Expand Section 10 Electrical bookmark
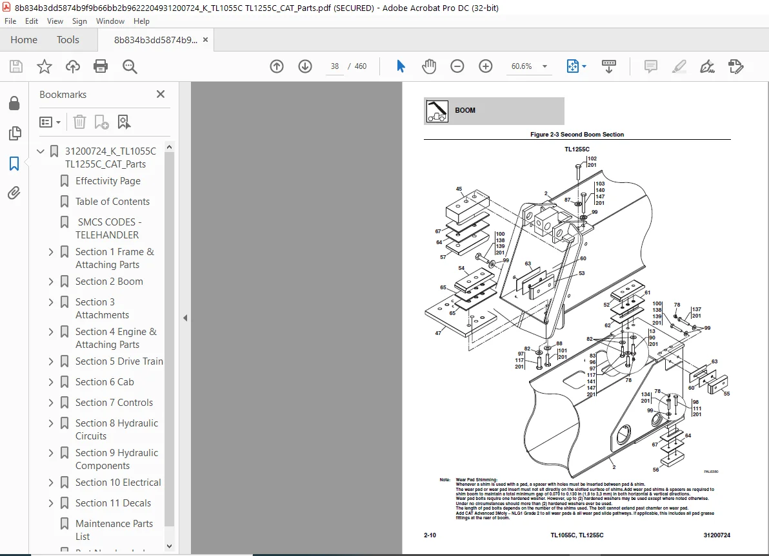 pyautogui.click(x=51, y=483)
